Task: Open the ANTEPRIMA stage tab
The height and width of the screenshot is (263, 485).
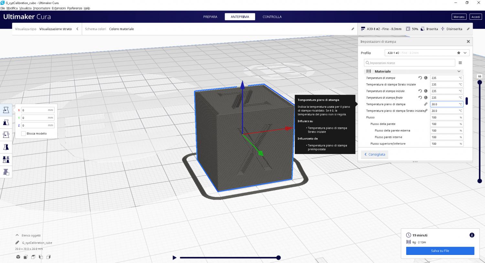Action: [x=240, y=17]
